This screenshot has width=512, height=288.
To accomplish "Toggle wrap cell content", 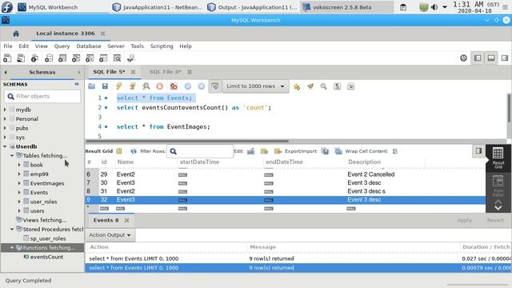I will pyautogui.click(x=395, y=151).
